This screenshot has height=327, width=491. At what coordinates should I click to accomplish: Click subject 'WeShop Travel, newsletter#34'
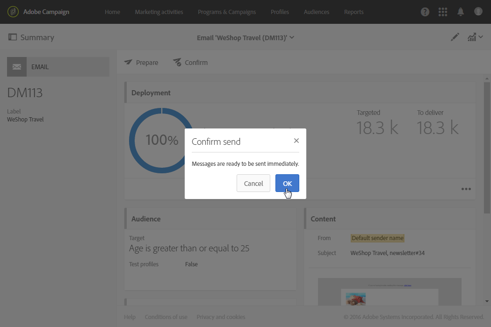coord(387,253)
